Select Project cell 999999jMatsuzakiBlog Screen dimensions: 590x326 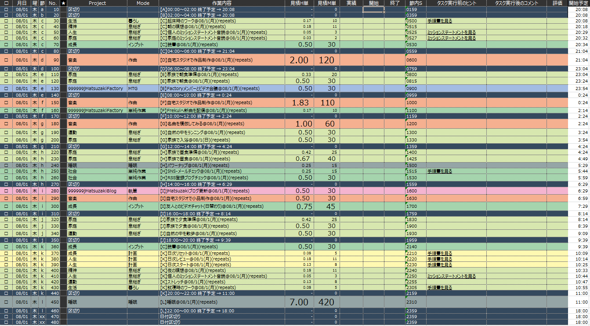click(x=97, y=191)
